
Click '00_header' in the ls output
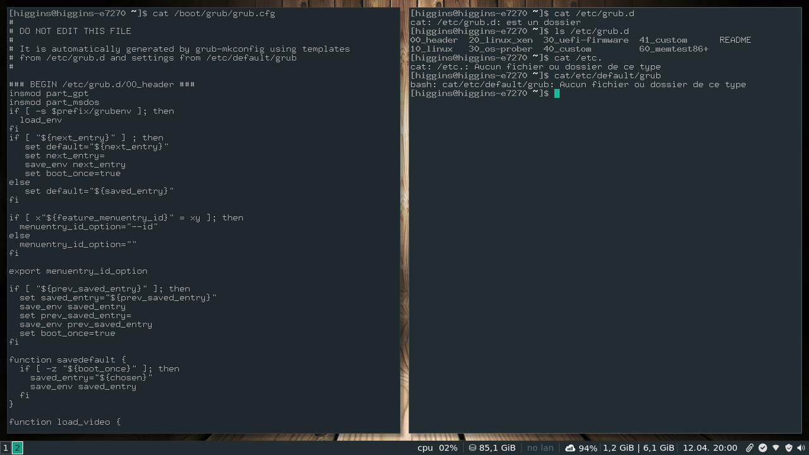coord(434,40)
